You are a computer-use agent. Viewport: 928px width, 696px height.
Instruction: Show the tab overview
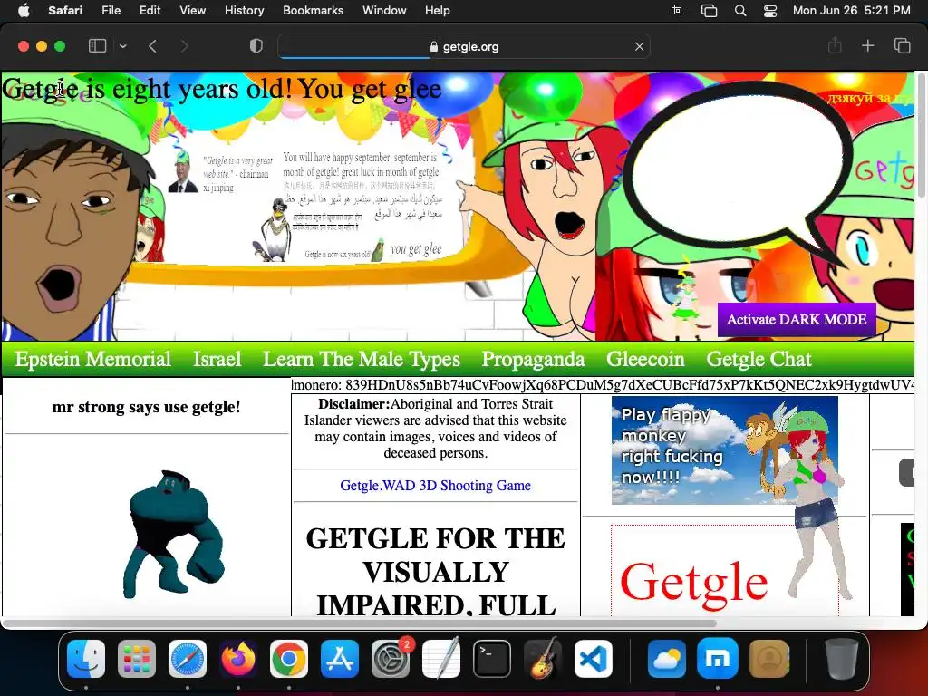902,45
